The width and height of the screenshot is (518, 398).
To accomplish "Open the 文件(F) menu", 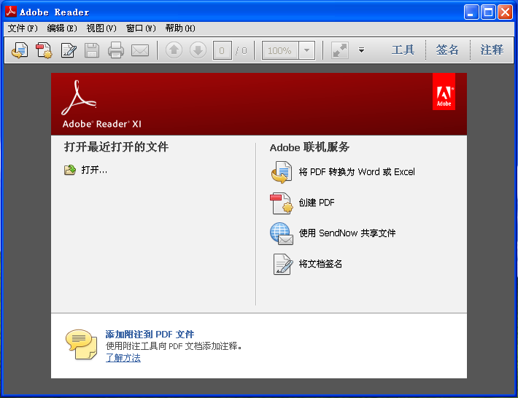I will (x=23, y=28).
